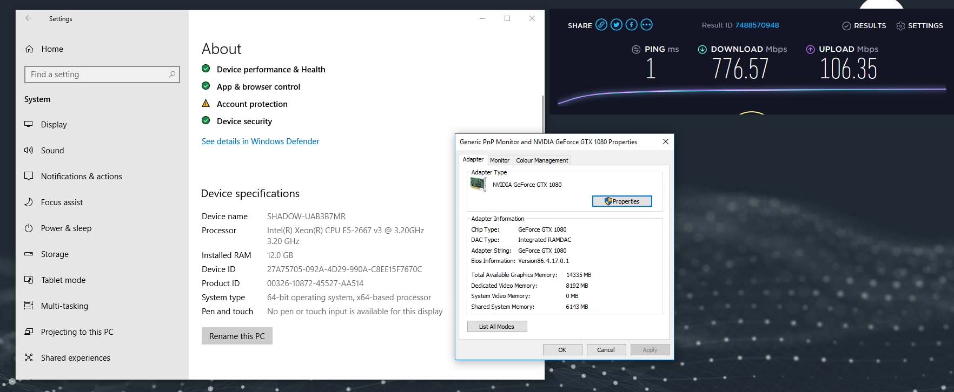Select Storage in the sidebar
This screenshot has width=954, height=392.
55,254
